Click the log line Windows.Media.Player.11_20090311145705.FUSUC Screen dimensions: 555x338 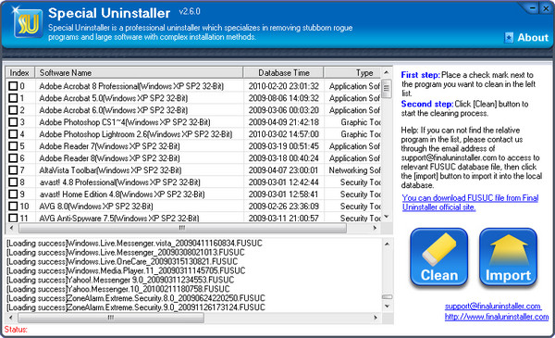[x=126, y=270]
